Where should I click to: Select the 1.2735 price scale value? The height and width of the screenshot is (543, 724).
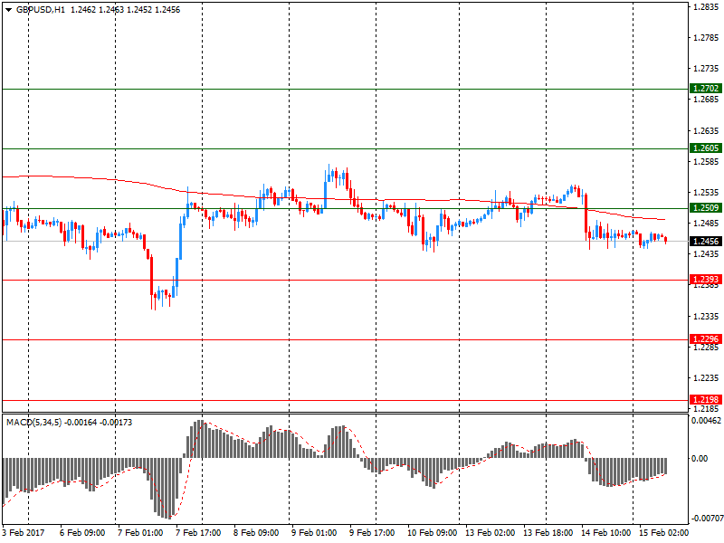click(x=707, y=69)
